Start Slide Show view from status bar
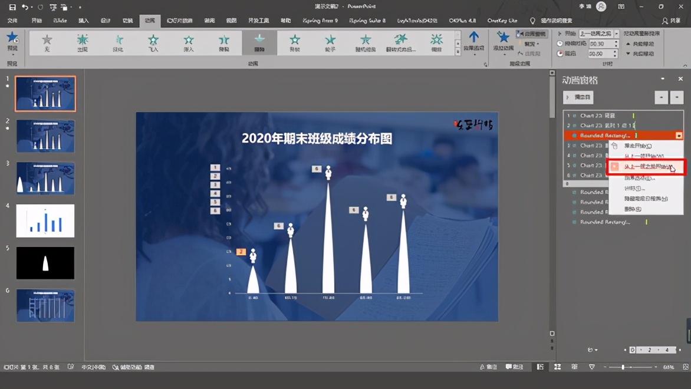This screenshot has width=691, height=389. click(x=592, y=367)
